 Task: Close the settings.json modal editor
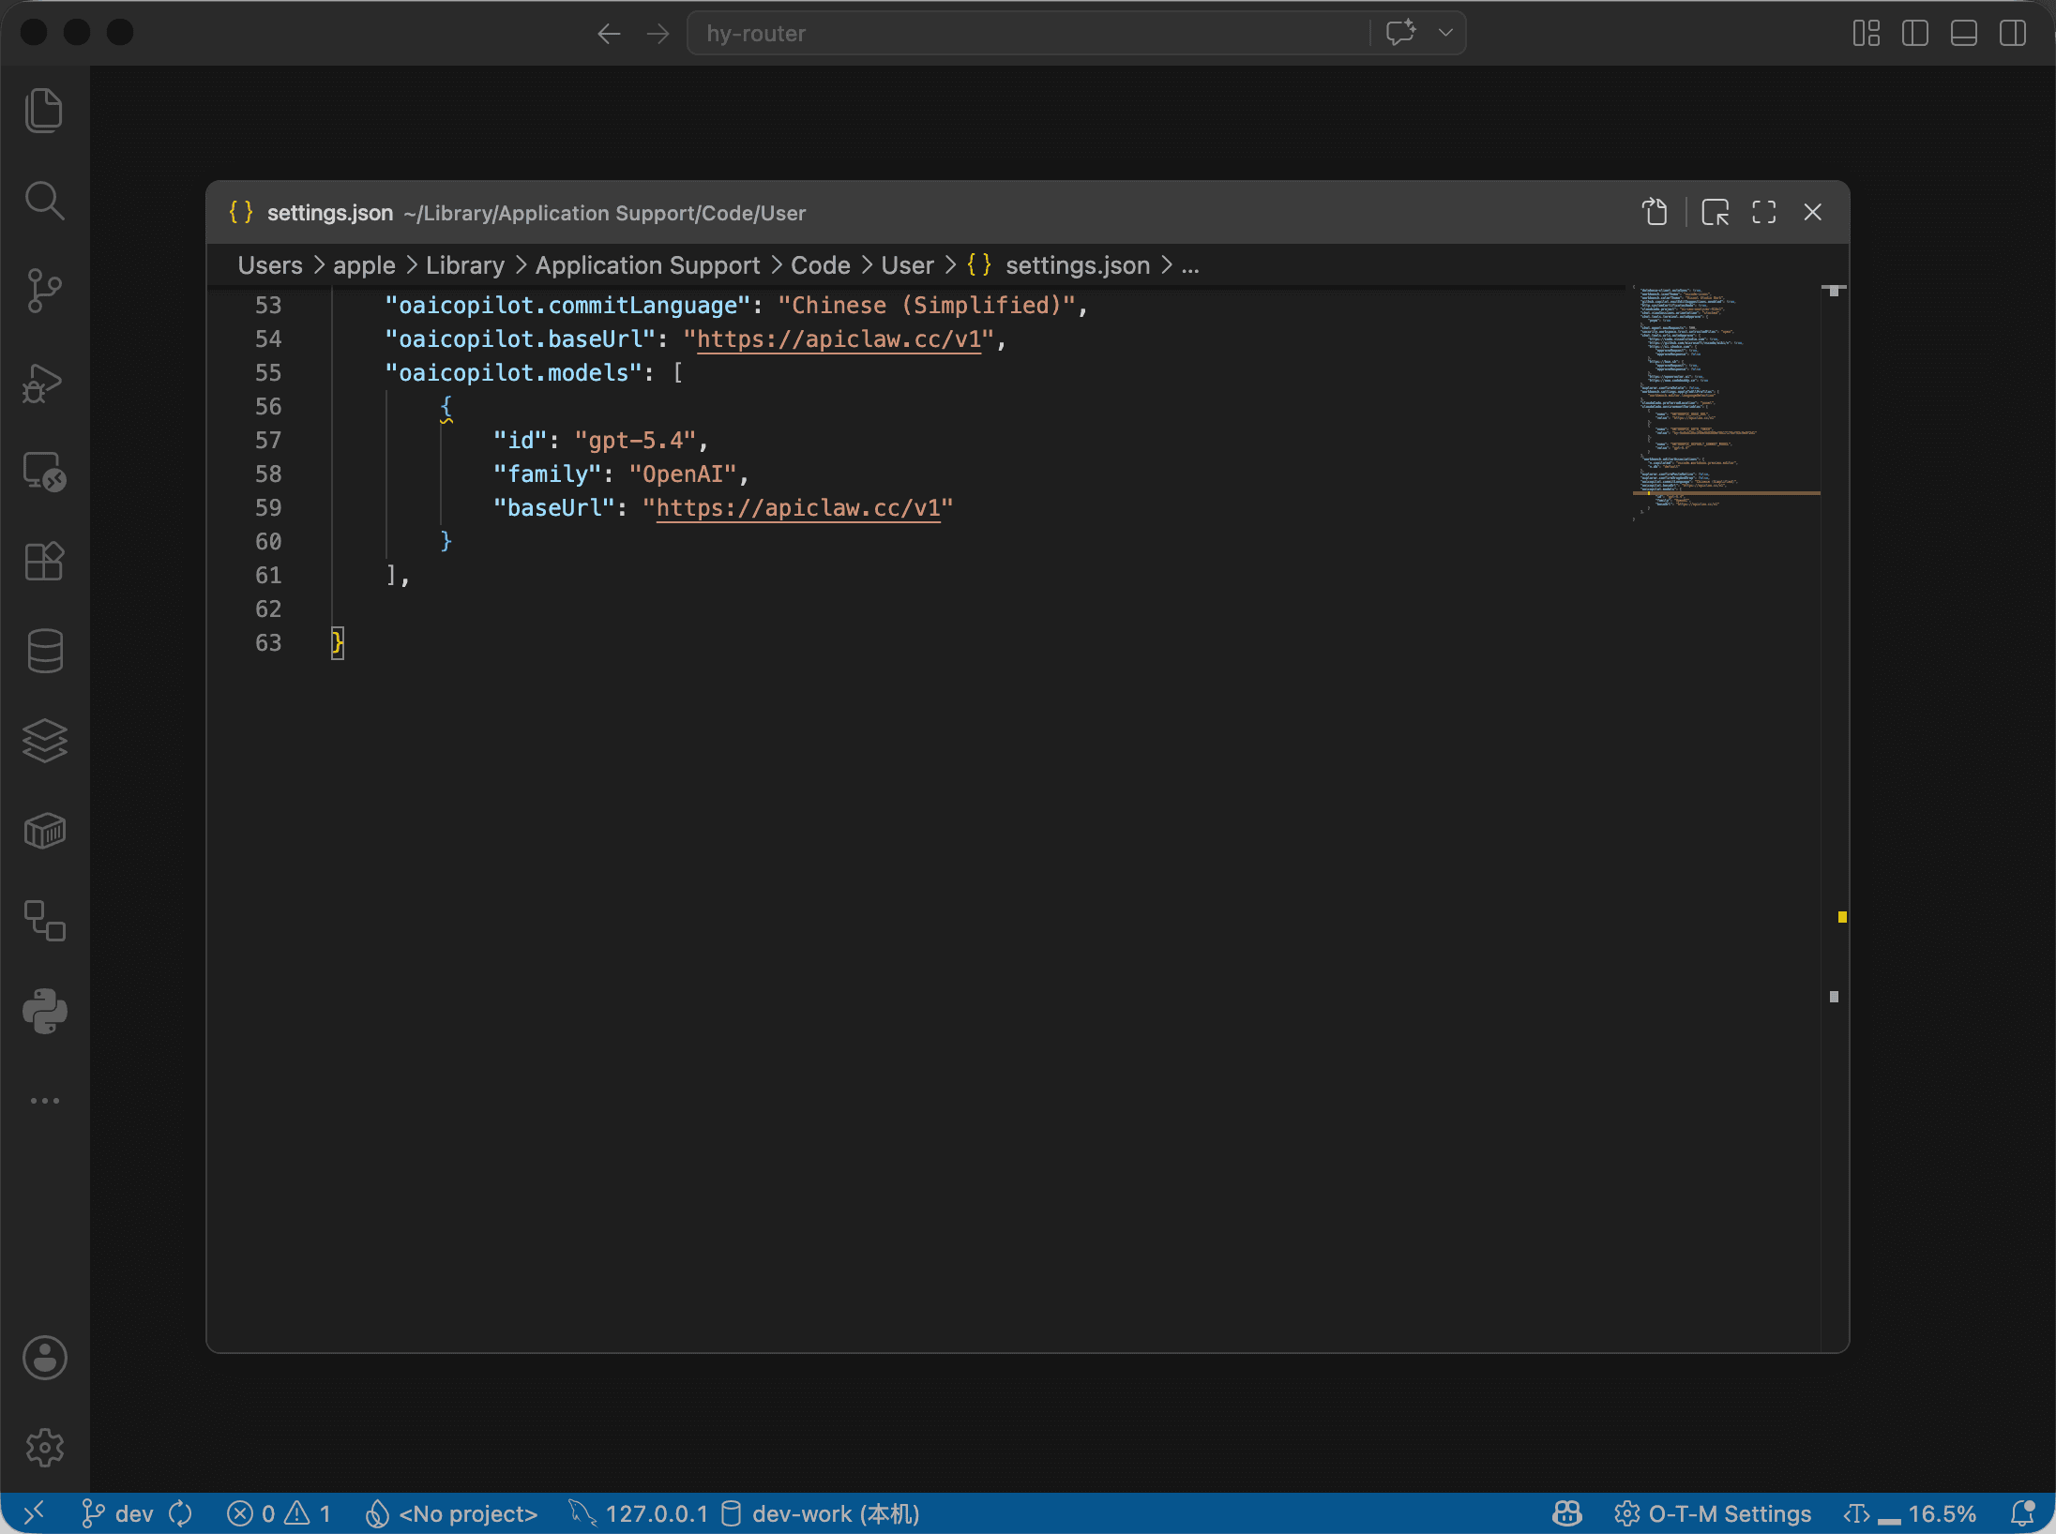coord(1813,213)
